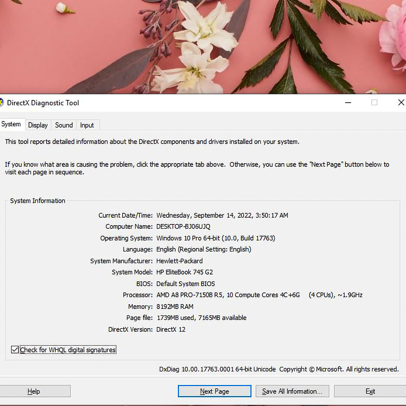Click the disabled maximize window button
The image size is (406, 406).
(374, 103)
